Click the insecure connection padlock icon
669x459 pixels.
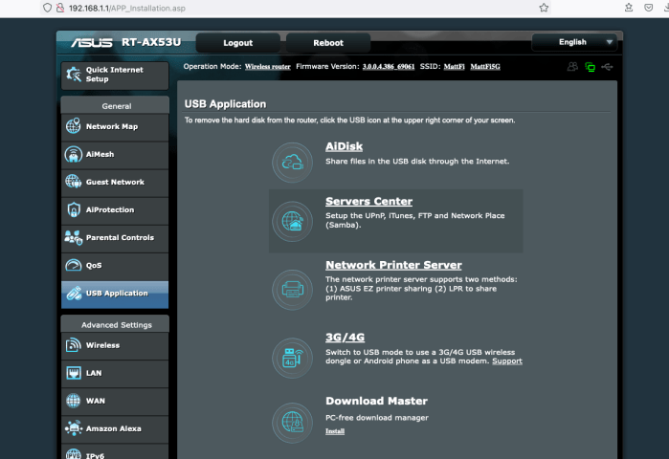coord(60,8)
